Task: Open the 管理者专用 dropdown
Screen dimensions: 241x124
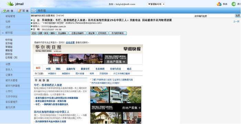Action: pyautogui.click(x=156, y=4)
